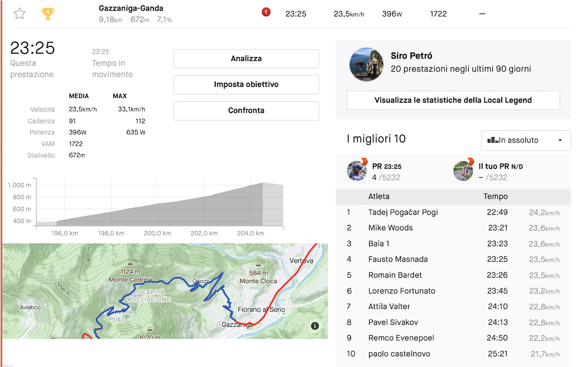Click the Analizza button
579x367 pixels.
point(246,58)
